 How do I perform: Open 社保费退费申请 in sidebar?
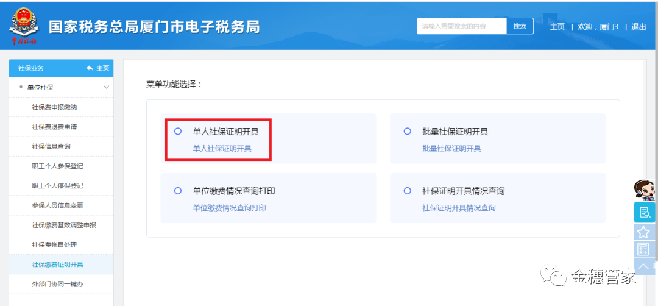coord(62,127)
